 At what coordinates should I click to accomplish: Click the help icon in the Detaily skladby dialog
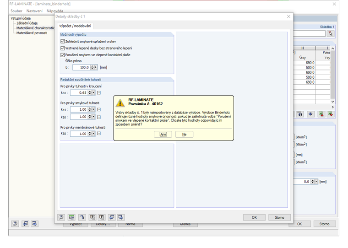61,217
